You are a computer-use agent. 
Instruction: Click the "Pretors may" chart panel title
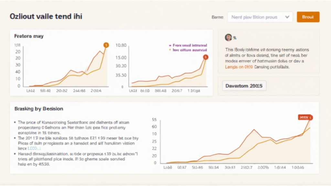pyautogui.click(x=29, y=36)
